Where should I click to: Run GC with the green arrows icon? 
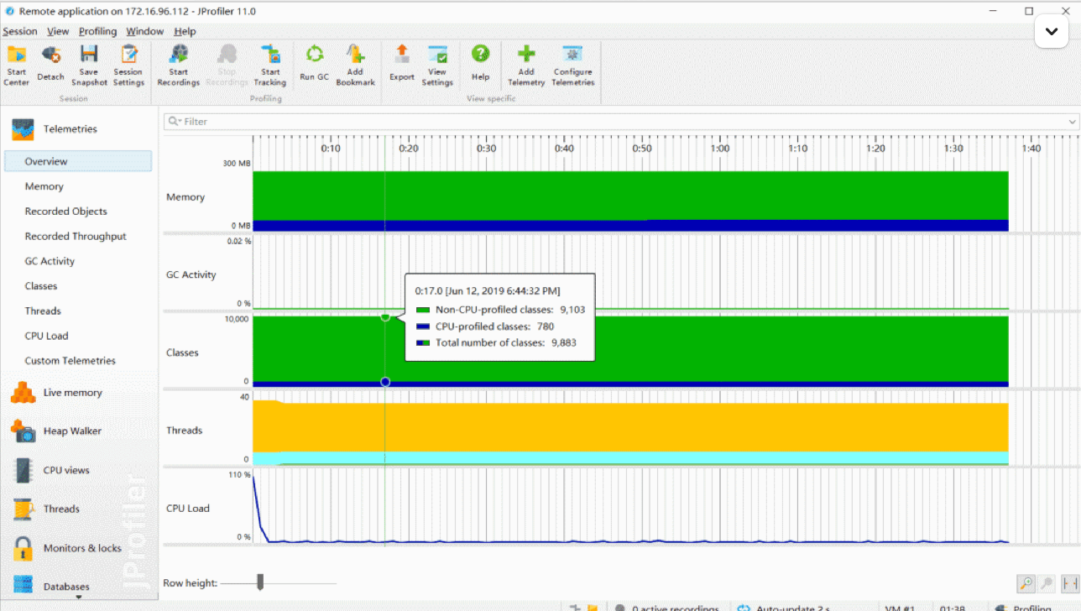pyautogui.click(x=314, y=55)
